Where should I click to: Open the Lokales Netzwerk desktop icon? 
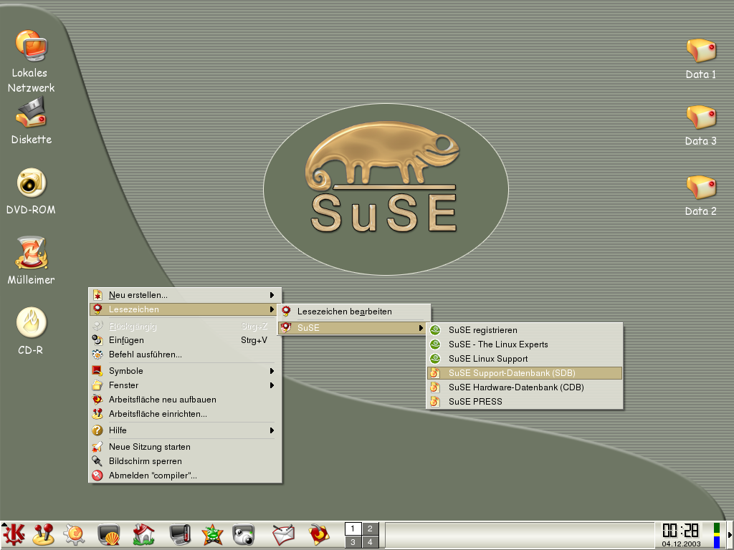pos(32,47)
